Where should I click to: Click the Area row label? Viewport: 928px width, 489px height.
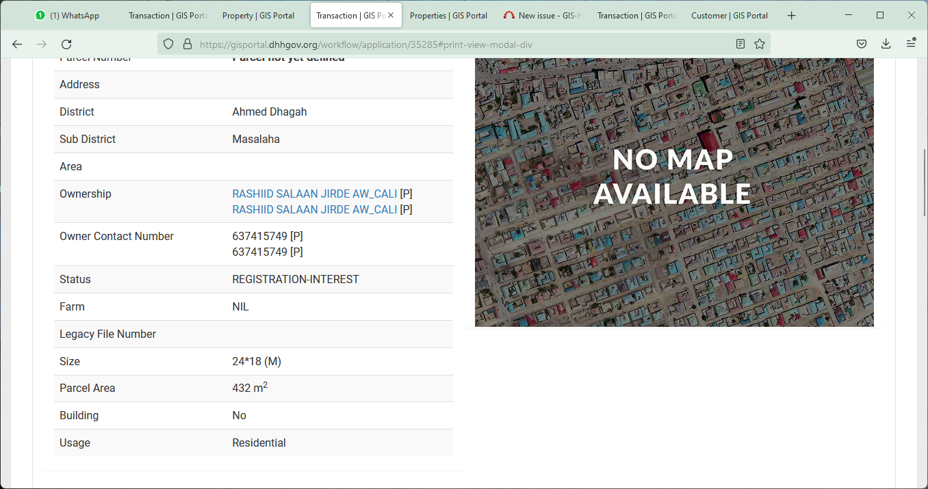[70, 166]
